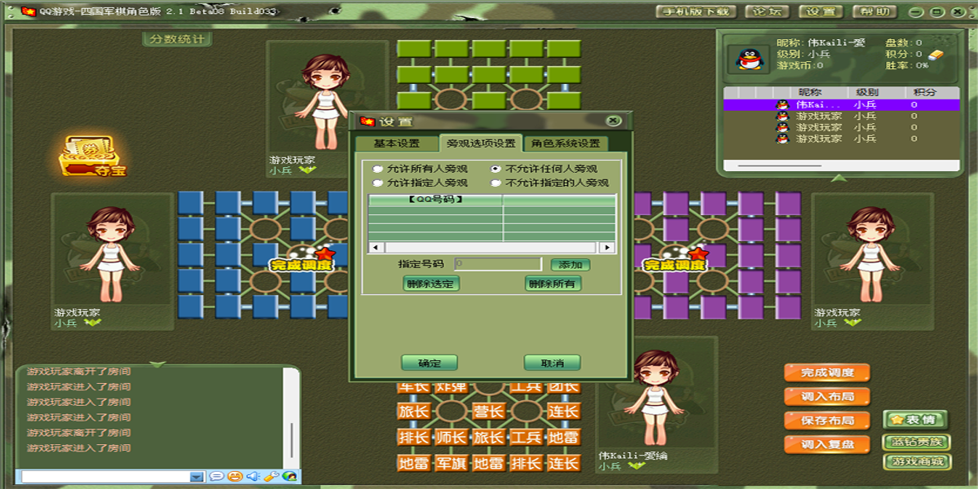The height and width of the screenshot is (489, 978).
Task: Click the left blue player's girl avatar
Action: [110, 254]
